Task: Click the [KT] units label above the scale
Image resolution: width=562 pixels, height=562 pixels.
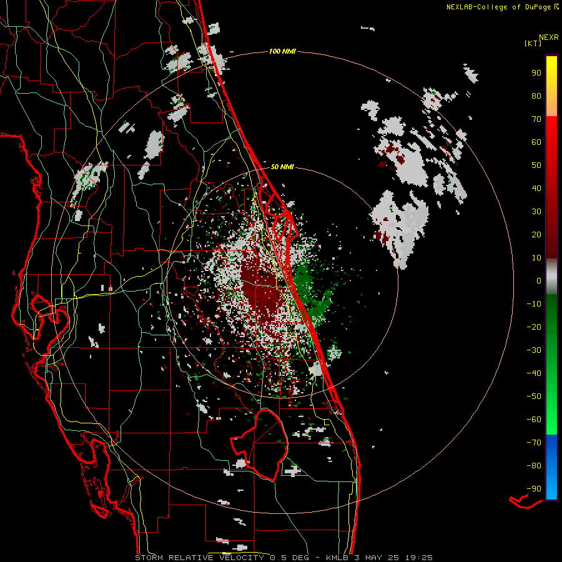Action: pos(533,43)
